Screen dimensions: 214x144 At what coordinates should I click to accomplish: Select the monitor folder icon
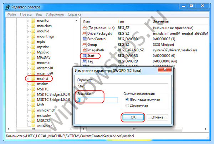[x=33, y=21]
